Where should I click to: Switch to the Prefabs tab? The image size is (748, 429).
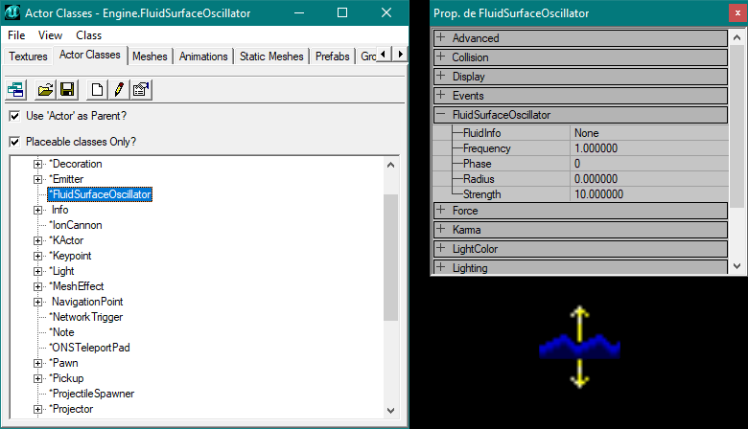click(x=333, y=56)
